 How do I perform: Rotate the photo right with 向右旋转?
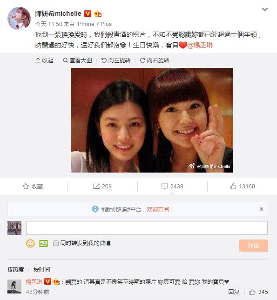pyautogui.click(x=155, y=60)
